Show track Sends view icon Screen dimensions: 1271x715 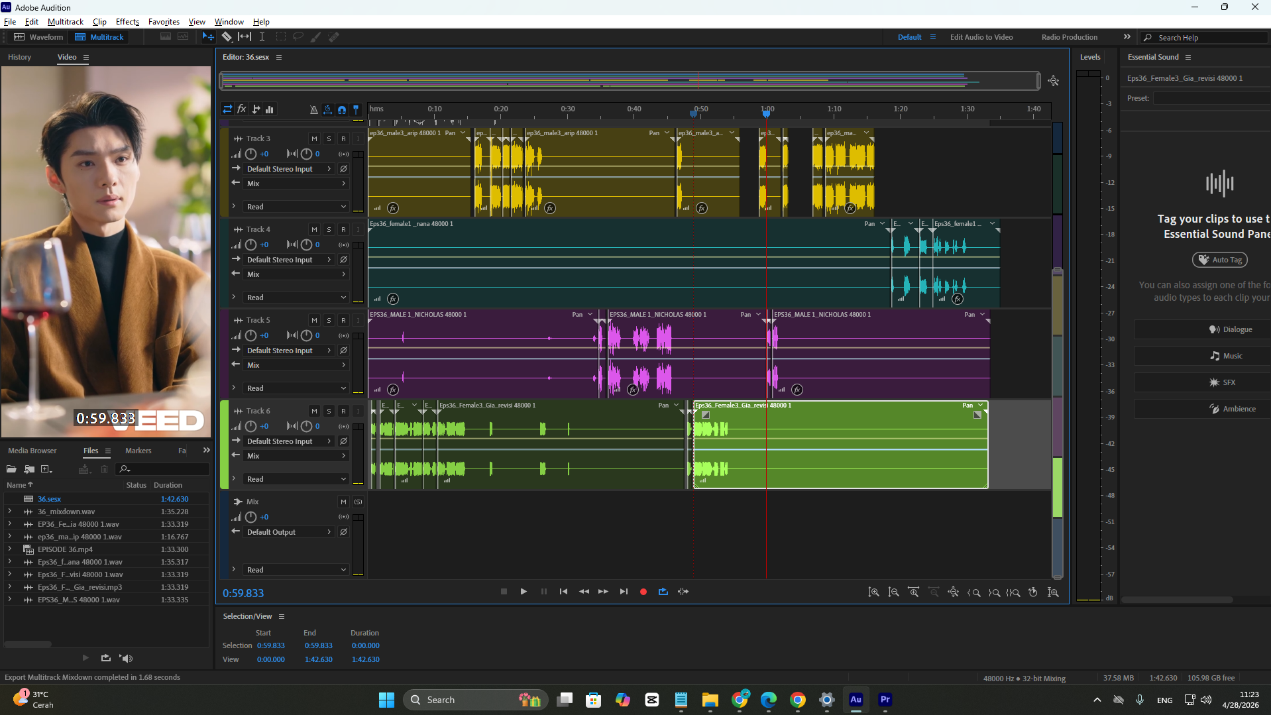[256, 109]
